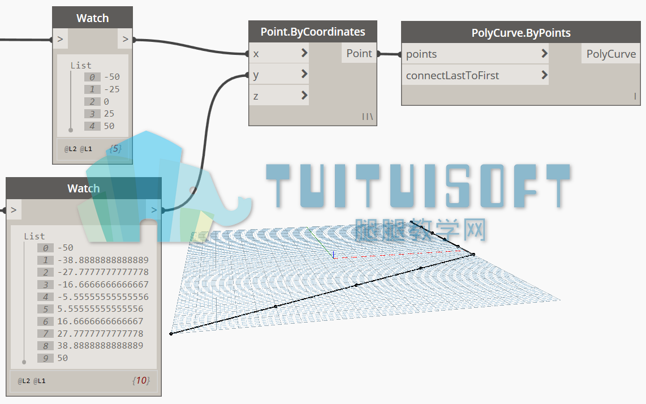
Task: Click the x port chevron on Point.ByCoordinates
Action: point(304,53)
